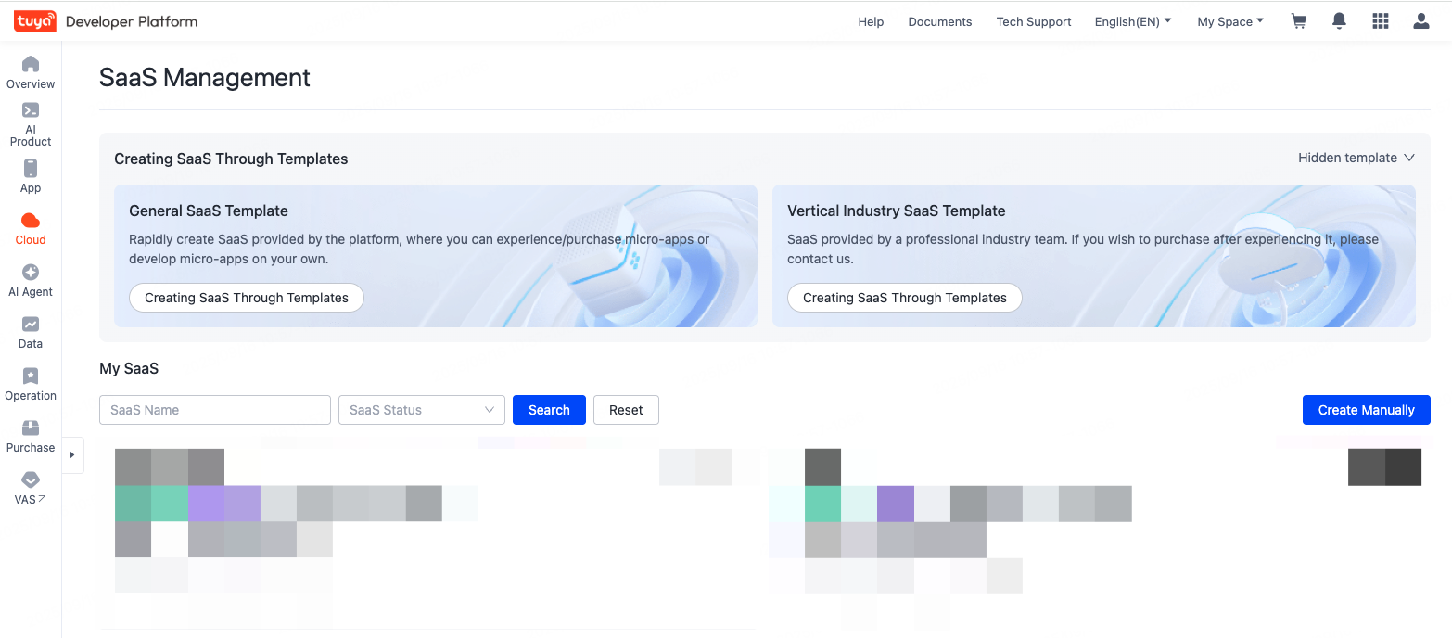Open the shopping cart

[x=1298, y=20]
